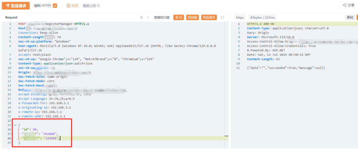358x149 pixels.
Task: Click Access-Control-Allow-Credentials: true line
Action: [281, 46]
